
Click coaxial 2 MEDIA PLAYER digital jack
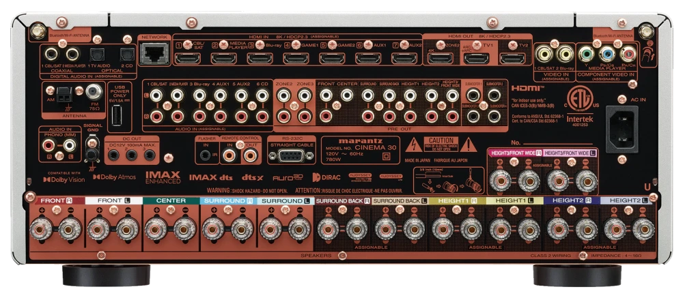tap(72, 54)
